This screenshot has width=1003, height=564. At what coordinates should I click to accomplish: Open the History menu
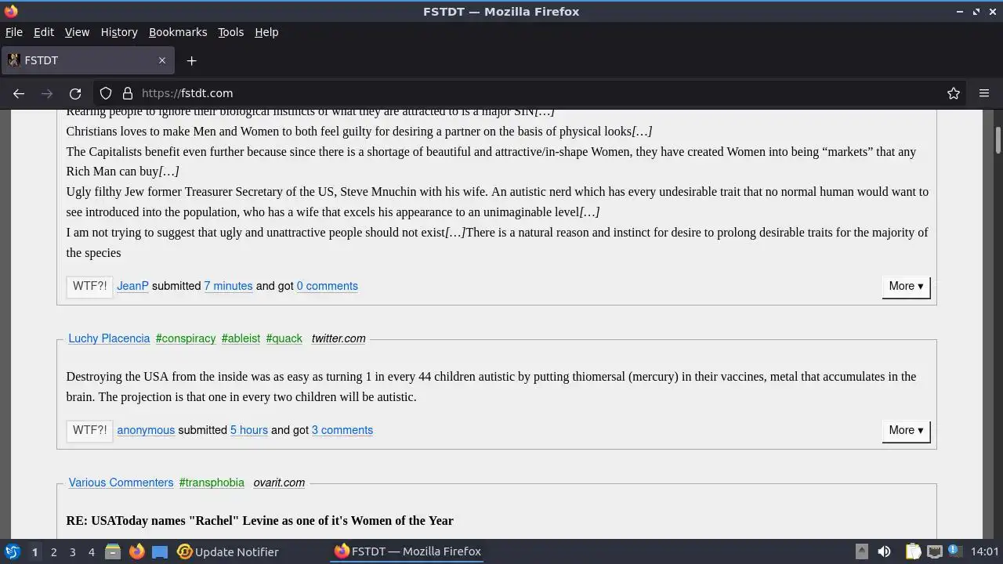tap(119, 32)
